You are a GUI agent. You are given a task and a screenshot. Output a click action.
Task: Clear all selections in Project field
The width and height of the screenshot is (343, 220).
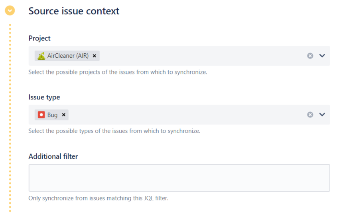pos(310,56)
